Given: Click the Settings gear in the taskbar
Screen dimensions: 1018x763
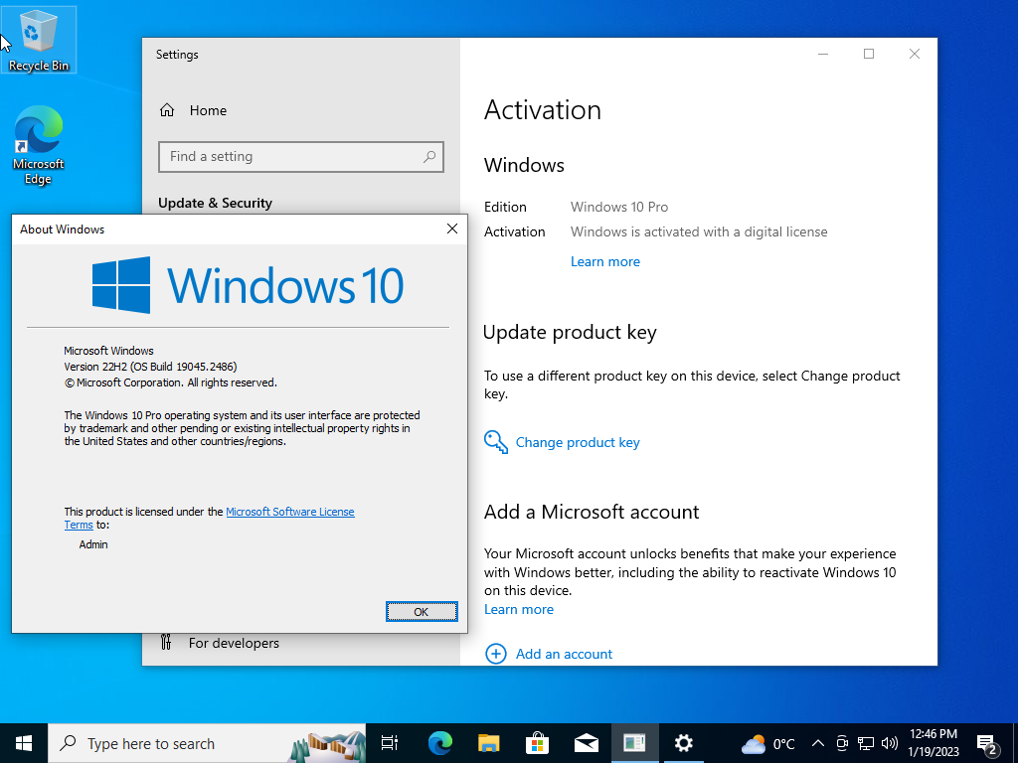Looking at the screenshot, I should pos(684,743).
